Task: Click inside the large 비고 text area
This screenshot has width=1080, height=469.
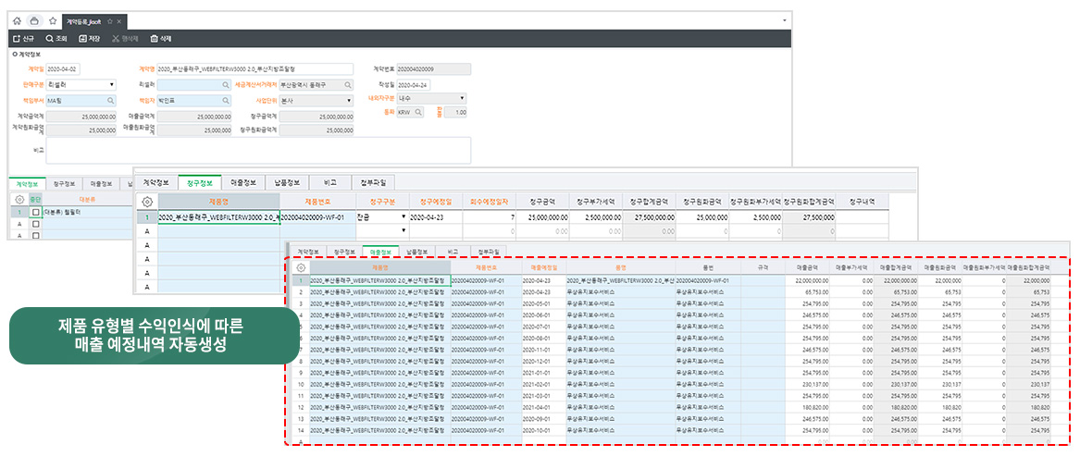Action: (x=258, y=150)
